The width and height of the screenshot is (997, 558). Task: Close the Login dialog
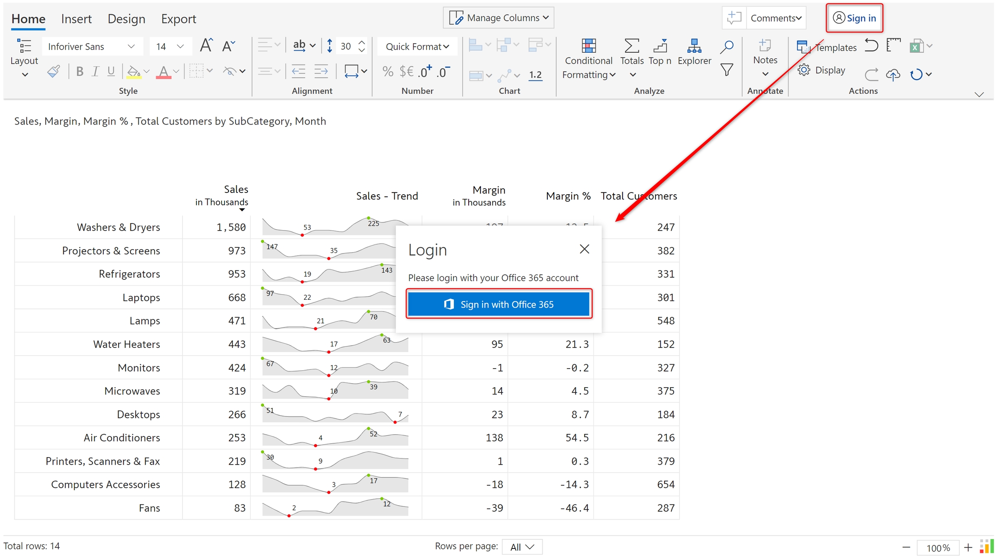point(584,249)
